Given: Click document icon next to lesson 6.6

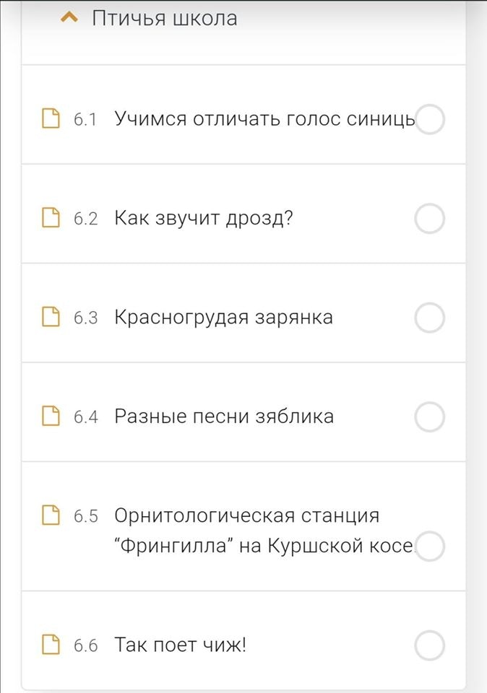Looking at the screenshot, I should [51, 645].
